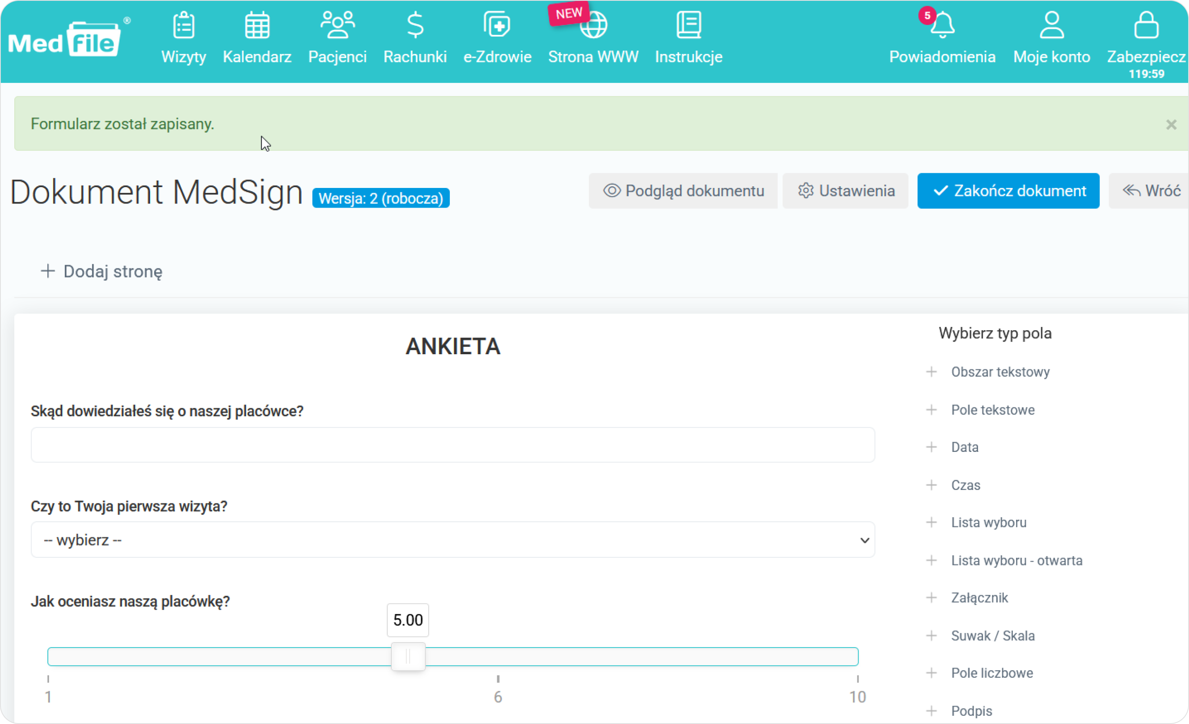Click the Powiadomienia bell icon

coord(942,25)
